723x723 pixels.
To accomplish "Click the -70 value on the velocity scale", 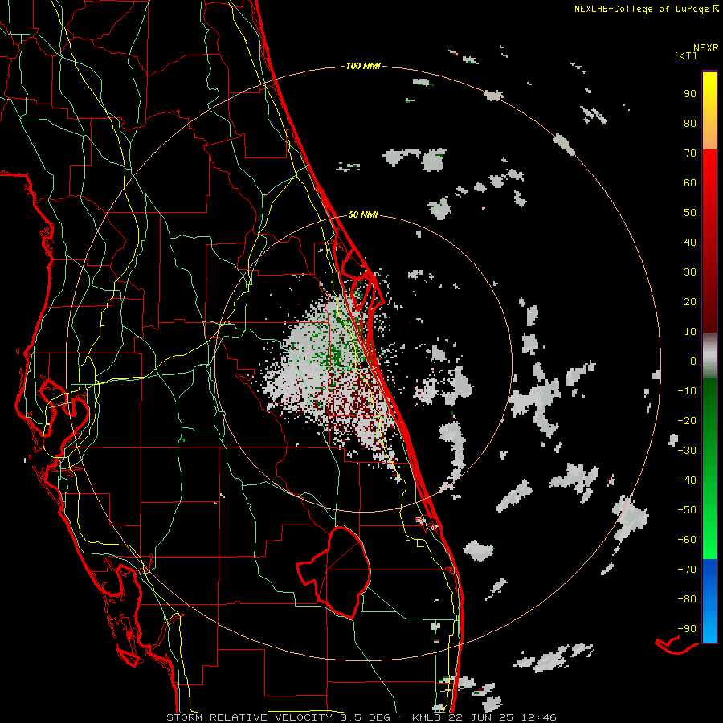I will (x=687, y=570).
